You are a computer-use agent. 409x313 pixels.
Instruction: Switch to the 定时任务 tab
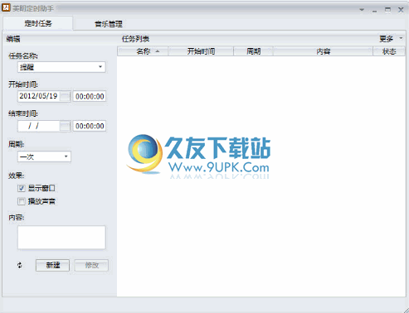point(38,23)
